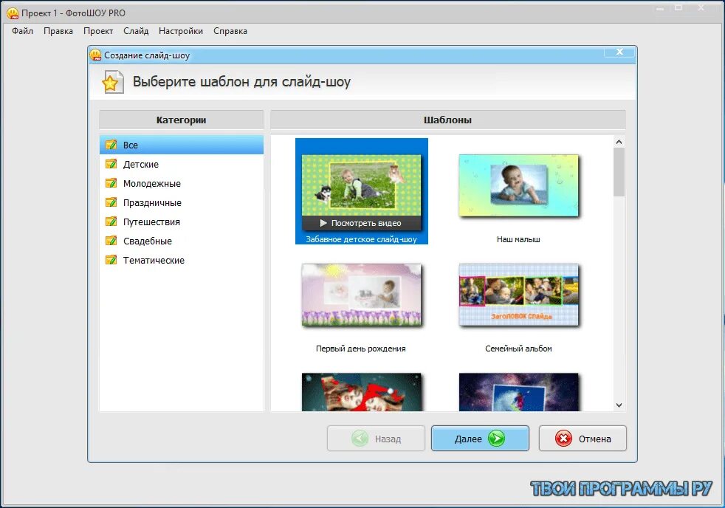
Task: Click the ФотоШОУ PRO app icon in title bar
Action: (13, 13)
